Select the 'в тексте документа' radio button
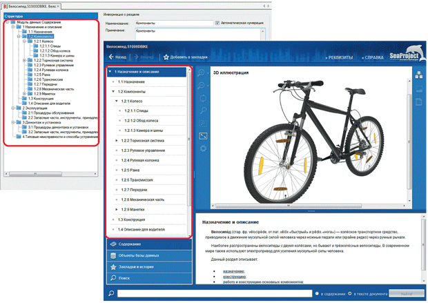The height and width of the screenshot is (303, 428). tap(350, 294)
